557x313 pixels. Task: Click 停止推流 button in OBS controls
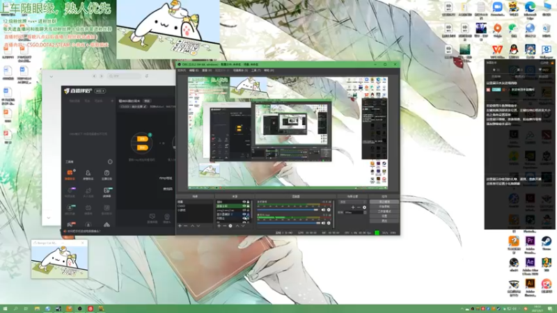click(x=384, y=202)
